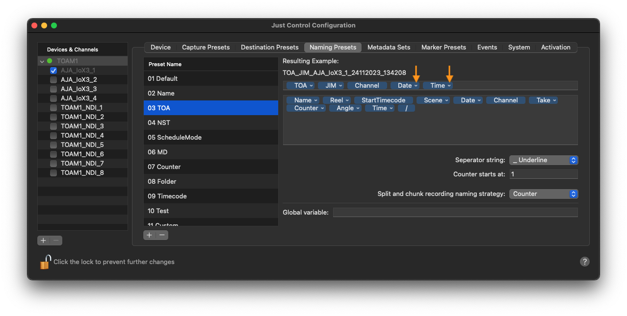Select the 03 TOA preset row

[x=211, y=108]
